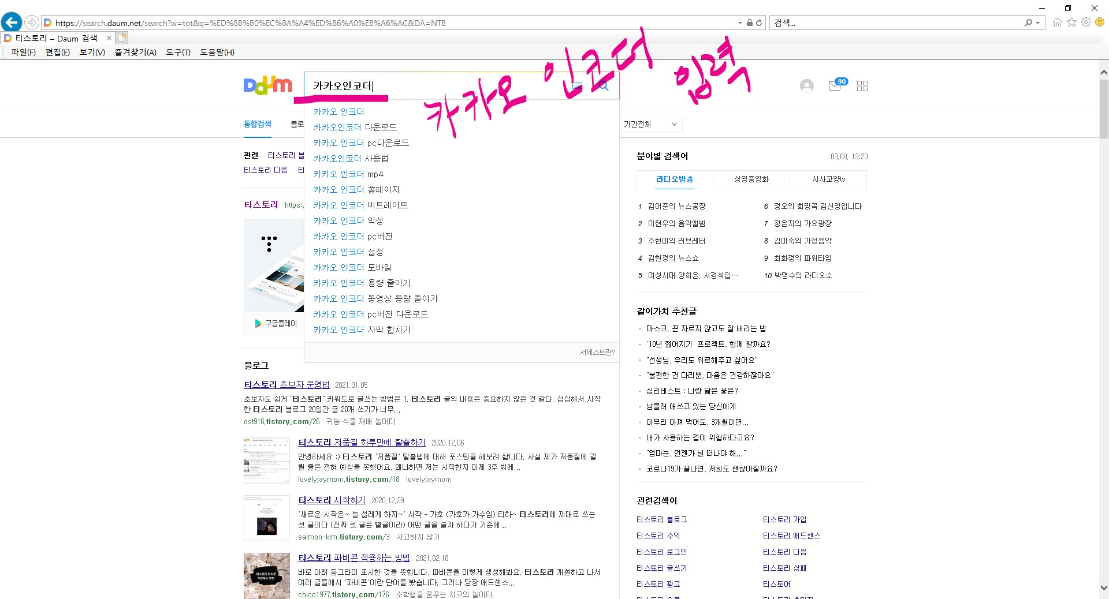The height and width of the screenshot is (599, 1109).
Task: Select suggestion 카카오 인코더 홈페이지
Action: pyautogui.click(x=356, y=189)
